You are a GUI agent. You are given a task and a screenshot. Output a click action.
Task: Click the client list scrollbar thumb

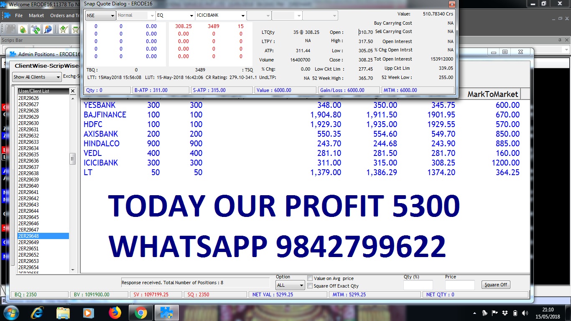72,158
